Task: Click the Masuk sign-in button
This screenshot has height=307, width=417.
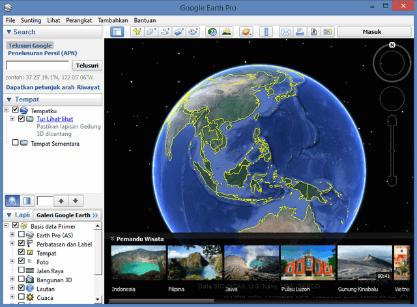Action: click(x=374, y=32)
